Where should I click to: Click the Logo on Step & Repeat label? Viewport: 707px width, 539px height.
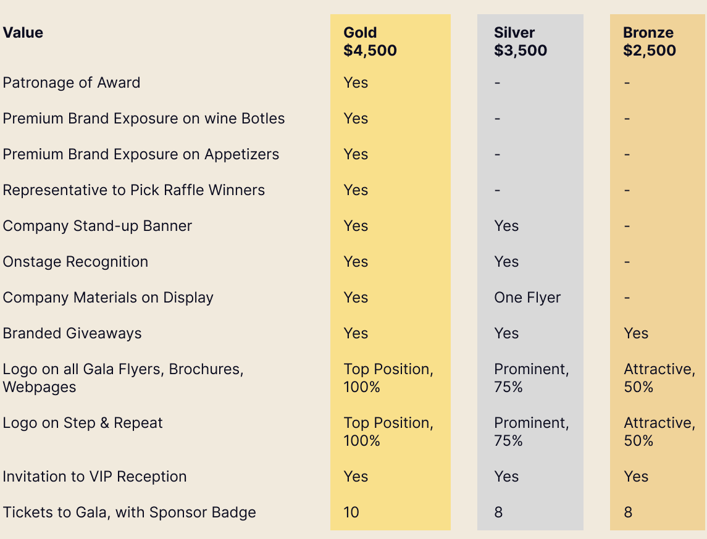click(x=83, y=423)
